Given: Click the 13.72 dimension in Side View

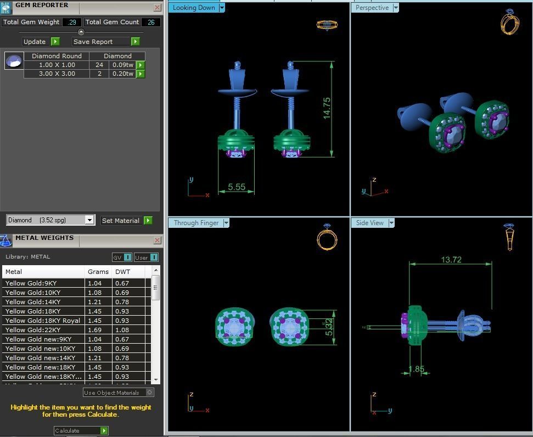Looking at the screenshot, I should coord(451,260).
